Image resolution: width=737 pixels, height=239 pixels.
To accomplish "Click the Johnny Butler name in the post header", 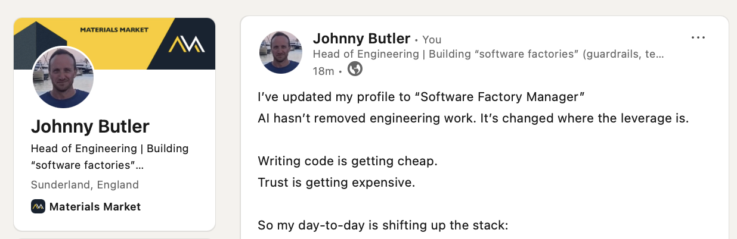I will pyautogui.click(x=361, y=39).
